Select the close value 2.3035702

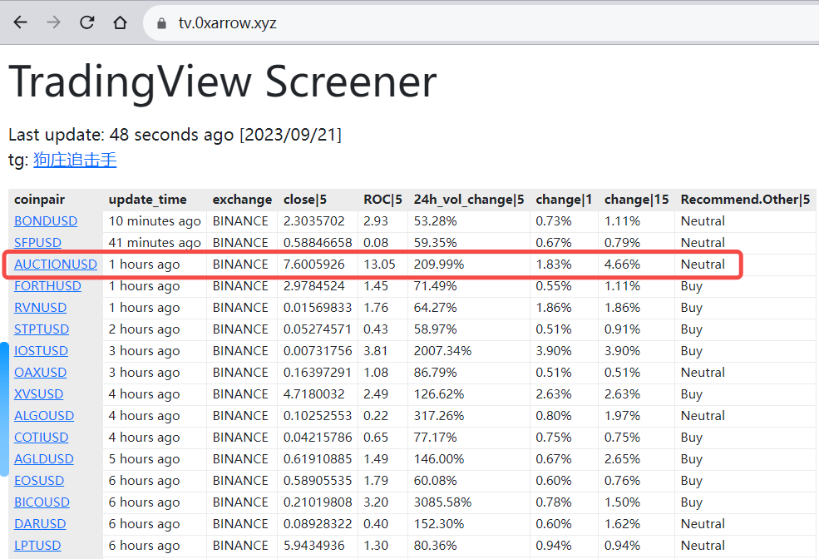pyautogui.click(x=314, y=221)
